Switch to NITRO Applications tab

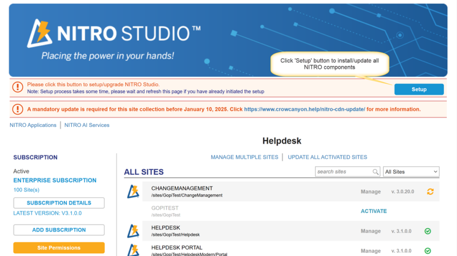click(x=33, y=125)
